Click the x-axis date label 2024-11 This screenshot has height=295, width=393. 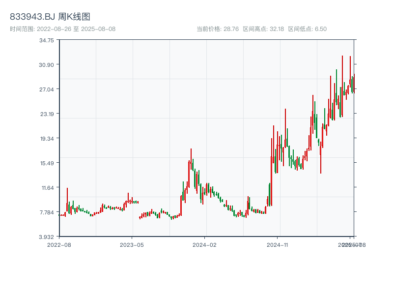(x=278, y=245)
